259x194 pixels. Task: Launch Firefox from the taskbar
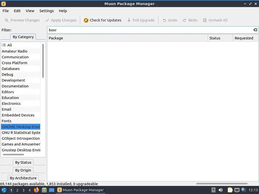(x=36, y=190)
